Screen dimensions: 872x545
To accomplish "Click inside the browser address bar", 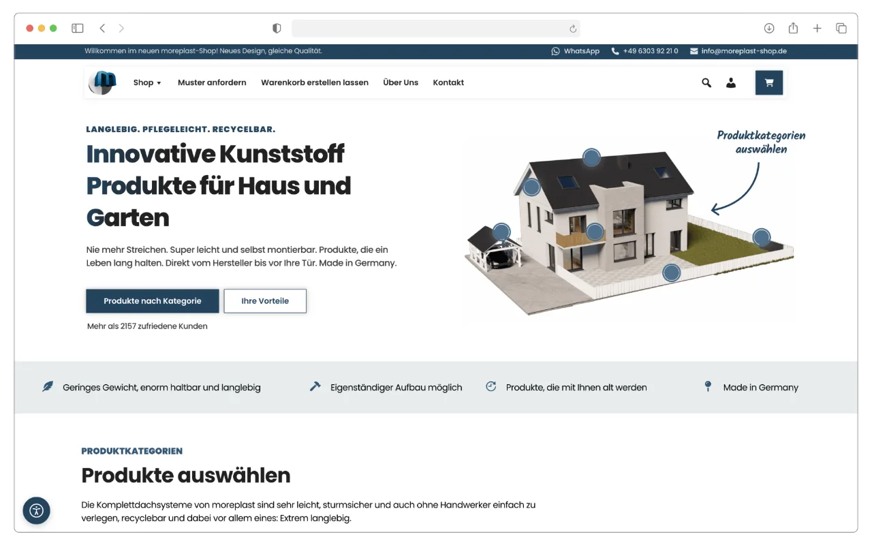I will 436,28.
